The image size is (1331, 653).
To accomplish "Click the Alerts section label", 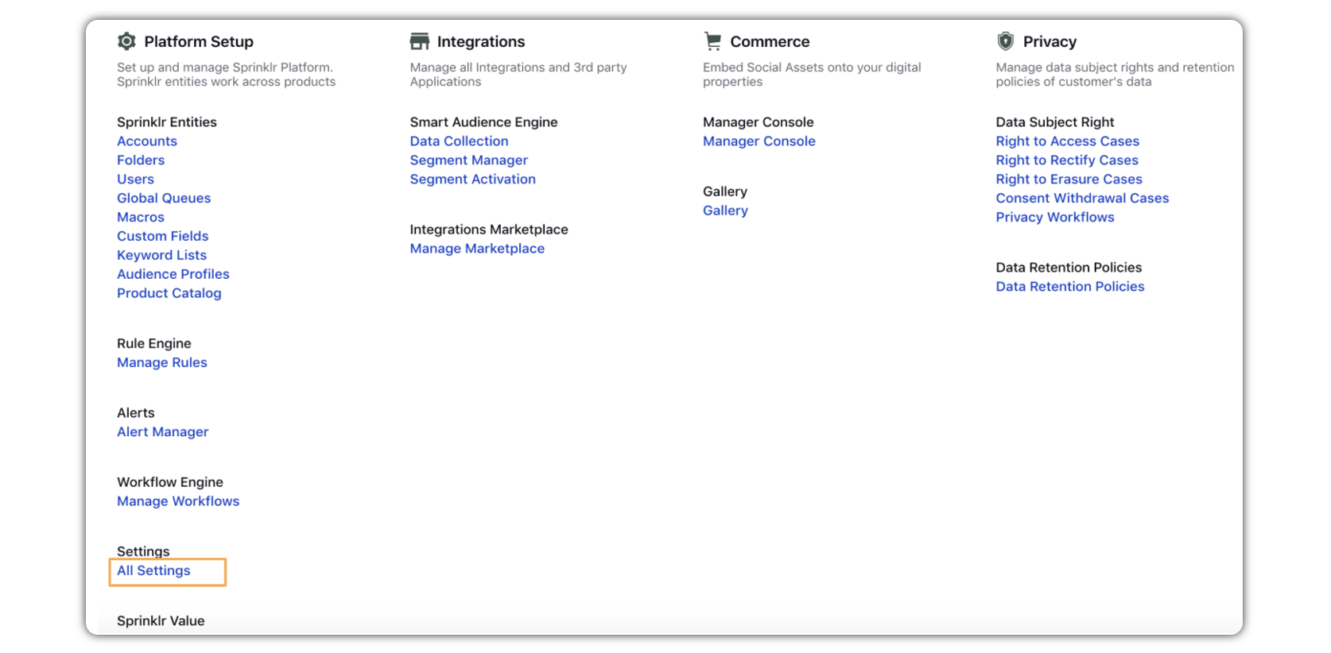I will (136, 413).
